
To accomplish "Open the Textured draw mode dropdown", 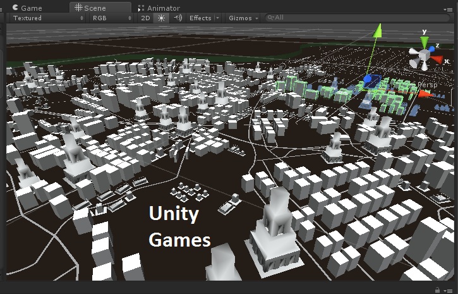I will point(48,18).
